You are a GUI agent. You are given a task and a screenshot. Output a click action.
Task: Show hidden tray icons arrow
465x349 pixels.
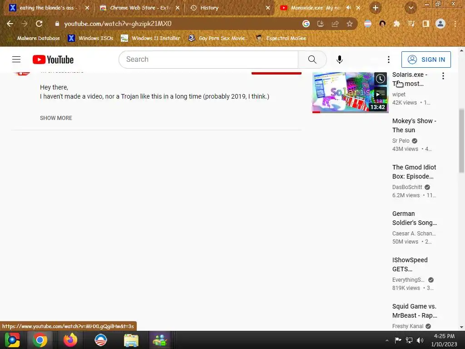[387, 340]
